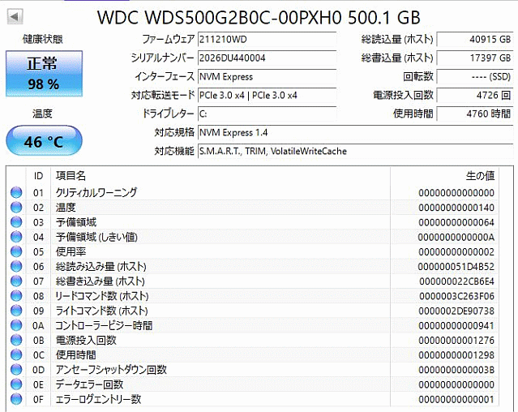The image size is (518, 412).
Task: Click raw value 000000022CB6E4
Action: (x=457, y=281)
